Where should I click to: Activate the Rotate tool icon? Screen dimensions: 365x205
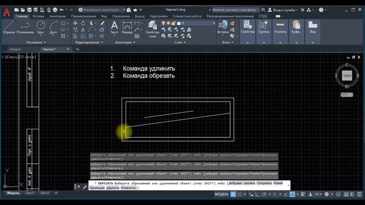(x=83, y=23)
